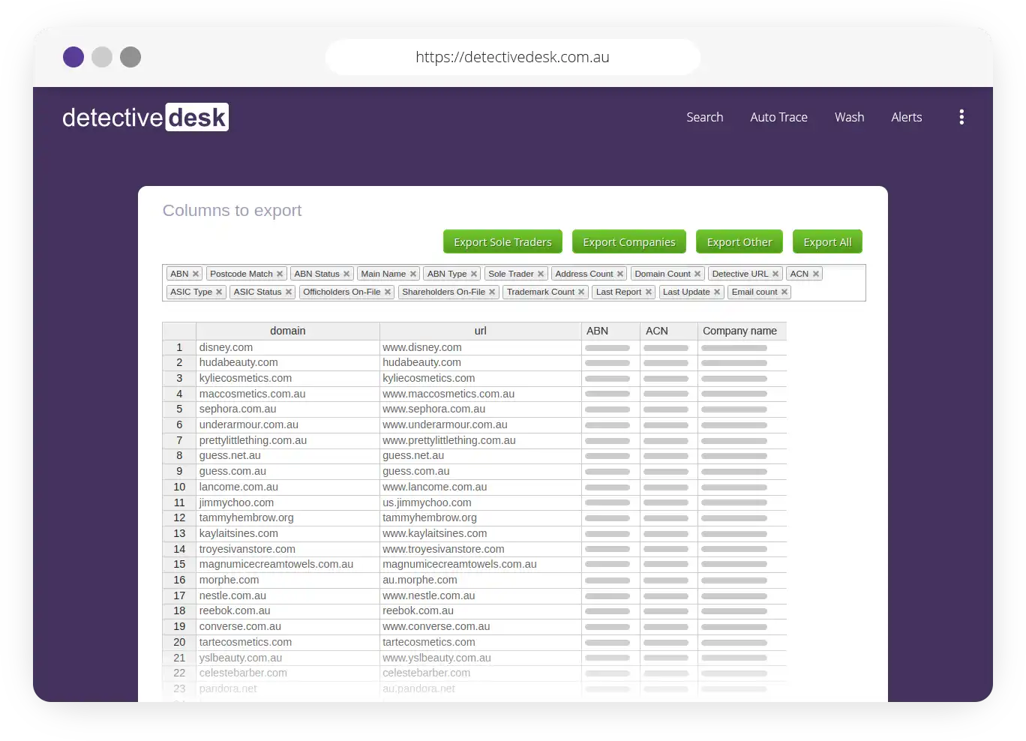Click the www.prettylittlething.com.au url cell
The width and height of the screenshot is (1026, 741).
[481, 440]
